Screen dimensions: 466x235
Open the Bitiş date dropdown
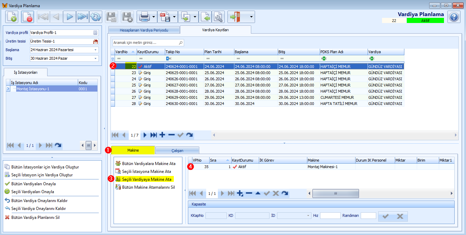[95, 59]
